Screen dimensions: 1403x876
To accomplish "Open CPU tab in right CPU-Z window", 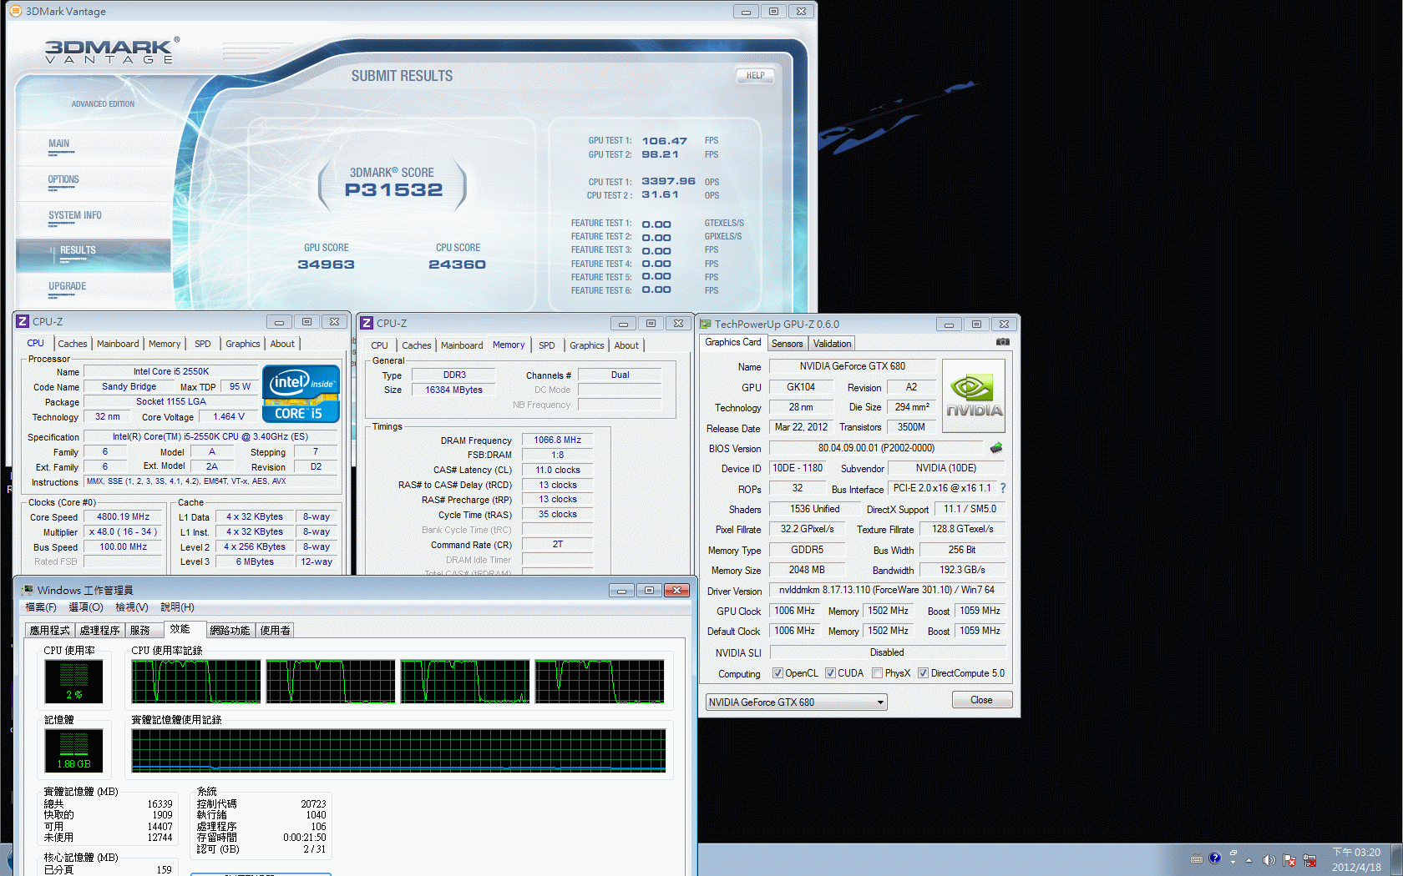I will 379,345.
